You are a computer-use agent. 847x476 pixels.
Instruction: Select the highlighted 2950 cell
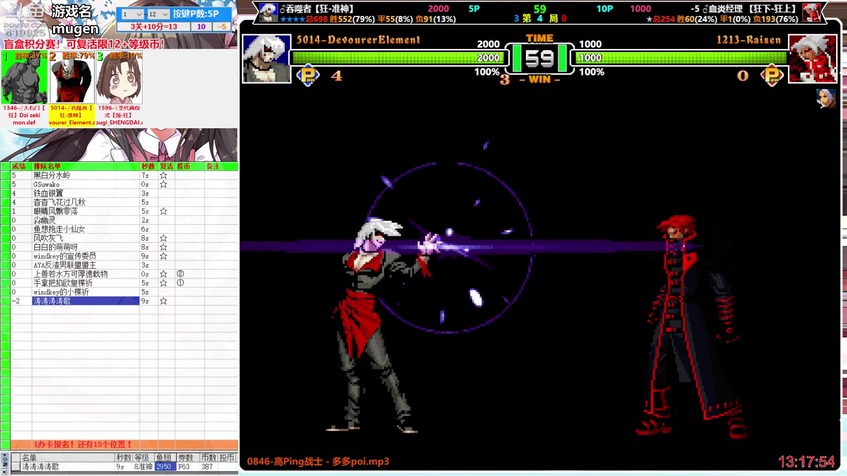(165, 467)
